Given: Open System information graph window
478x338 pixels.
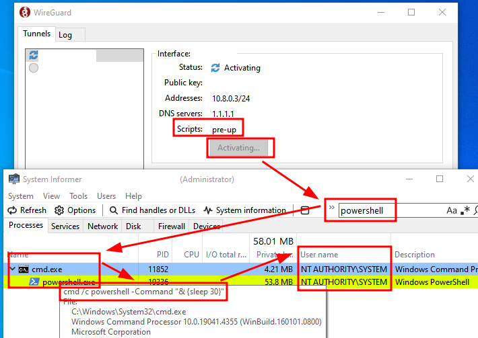Looking at the screenshot, I should [x=245, y=210].
